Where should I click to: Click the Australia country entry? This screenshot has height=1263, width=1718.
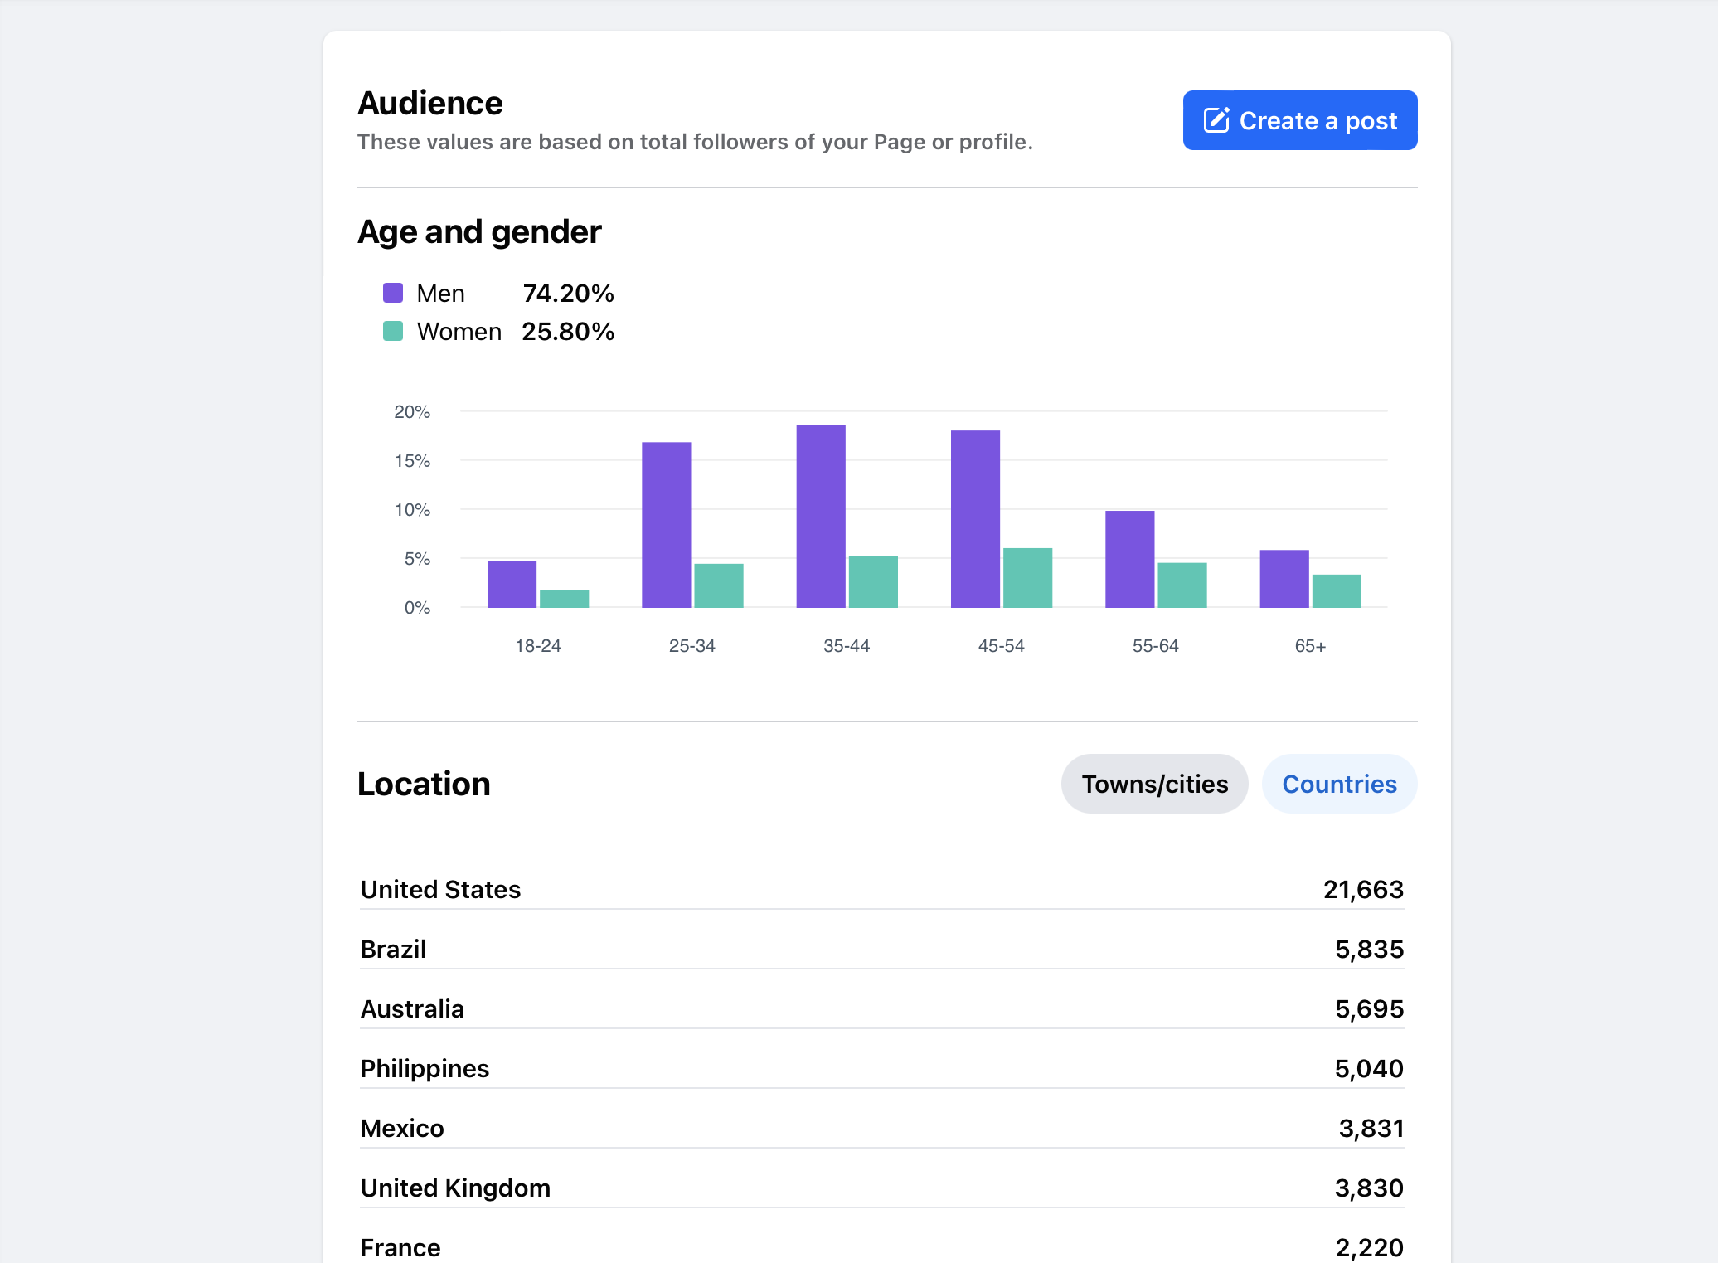[x=881, y=1008]
